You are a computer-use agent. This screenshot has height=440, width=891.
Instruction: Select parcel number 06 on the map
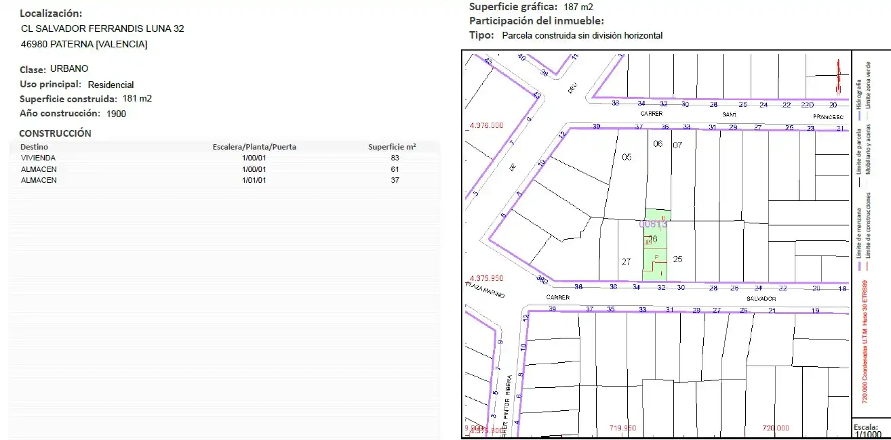[658, 144]
